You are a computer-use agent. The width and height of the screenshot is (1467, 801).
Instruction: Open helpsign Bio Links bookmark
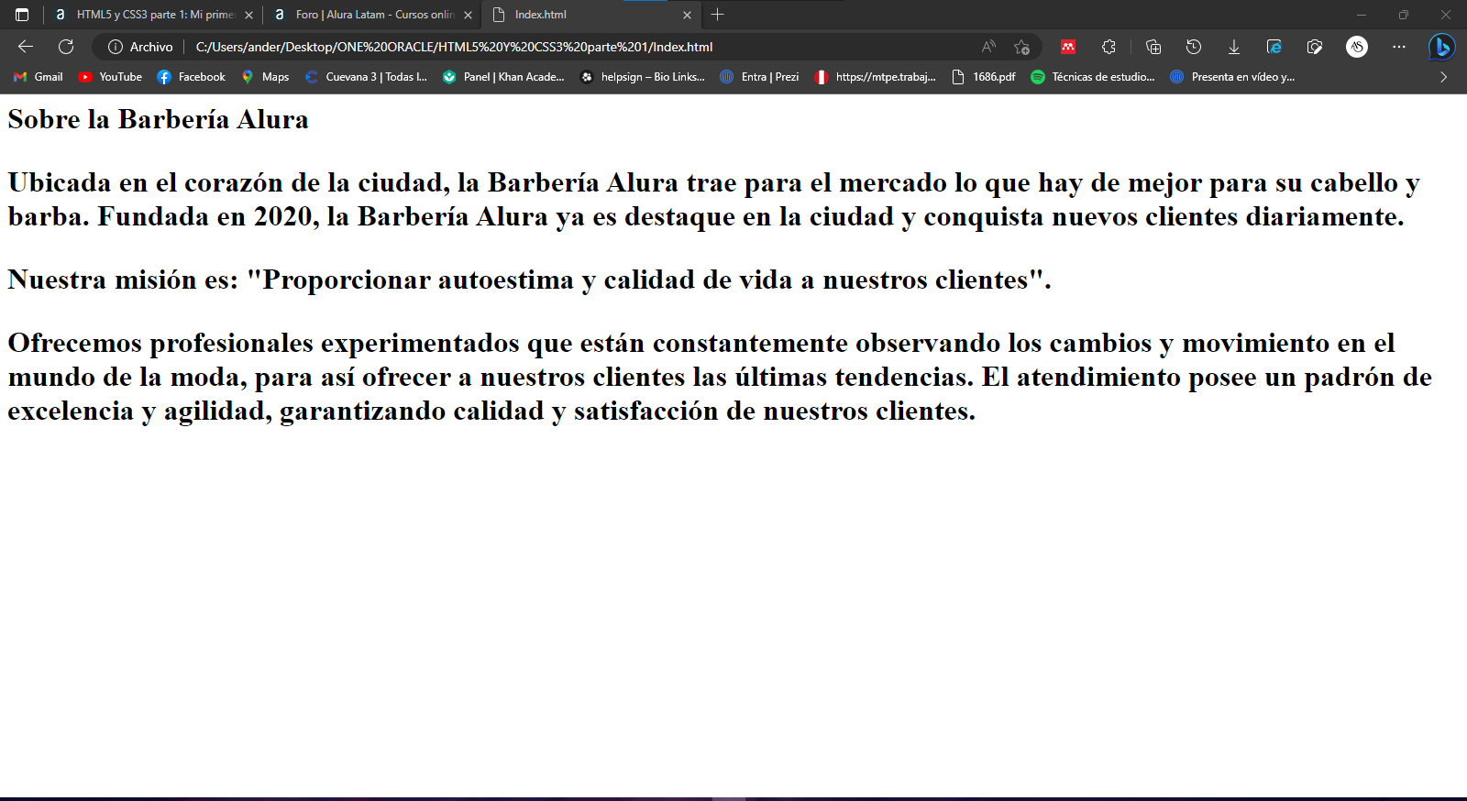[x=643, y=77]
